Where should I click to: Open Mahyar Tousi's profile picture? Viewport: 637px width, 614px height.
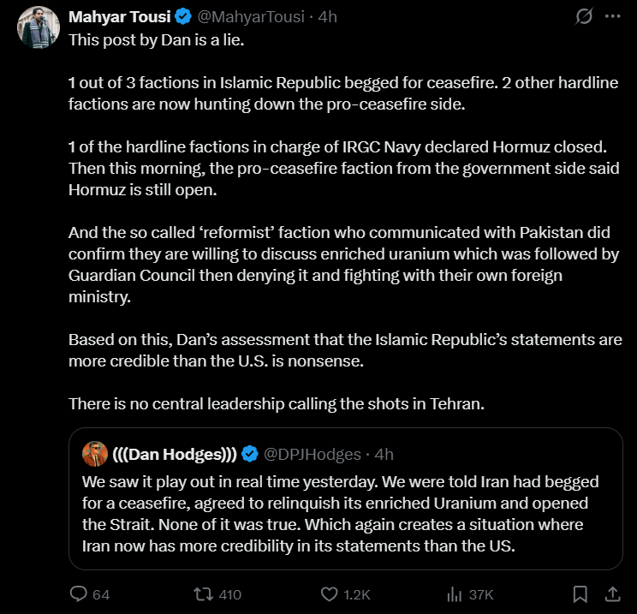pyautogui.click(x=36, y=30)
